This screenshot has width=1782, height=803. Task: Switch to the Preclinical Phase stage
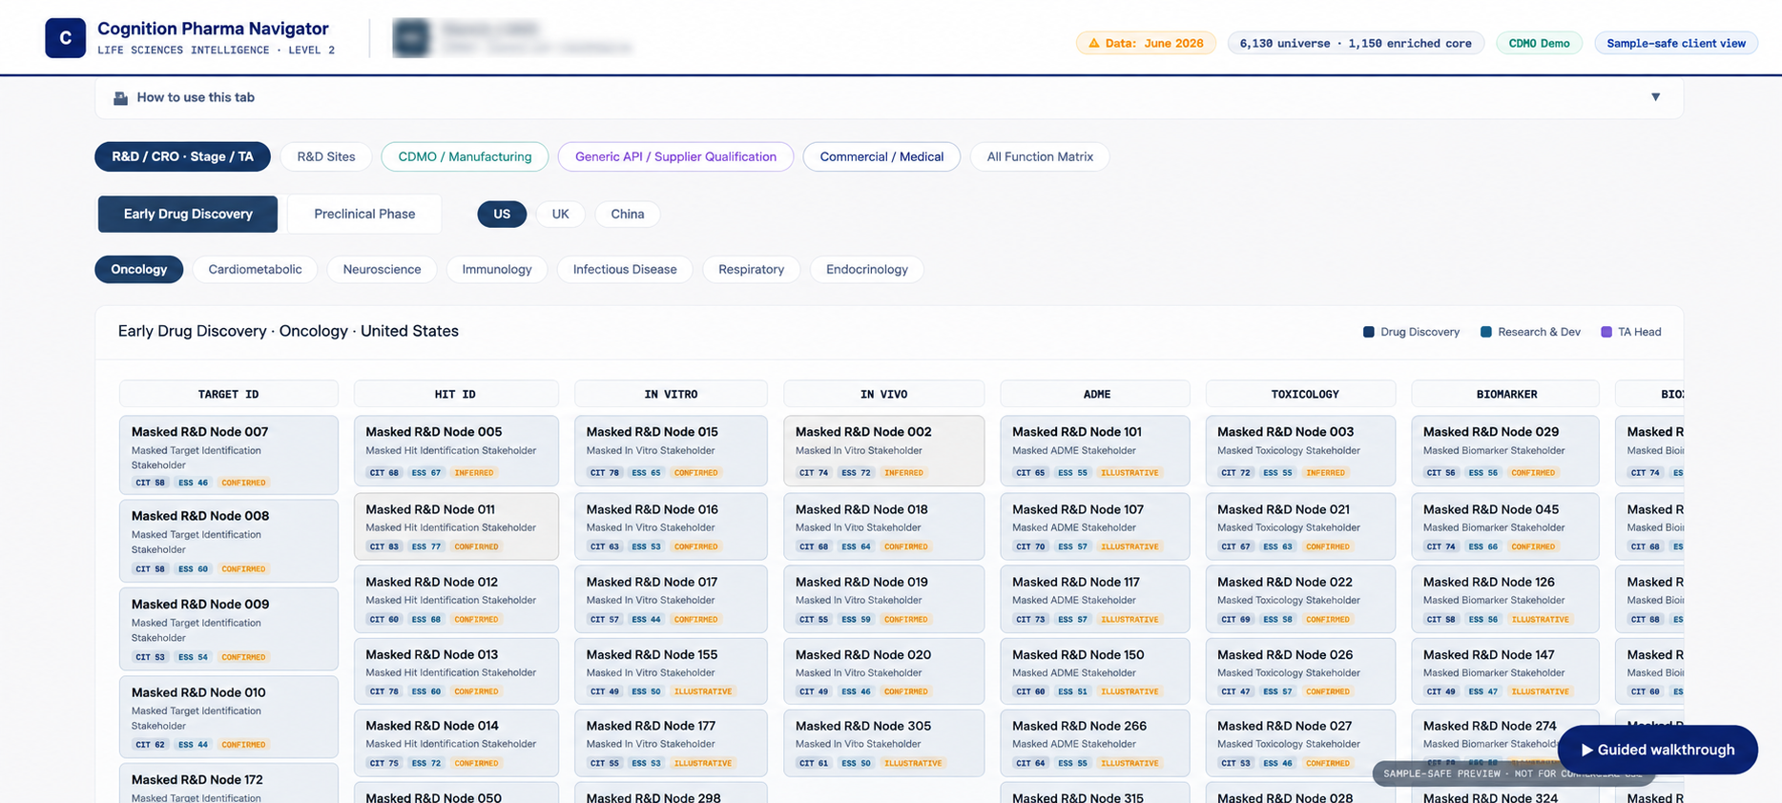(x=364, y=214)
